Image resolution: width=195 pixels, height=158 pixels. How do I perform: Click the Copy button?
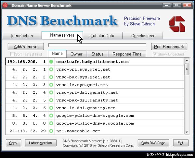(x=13, y=143)
